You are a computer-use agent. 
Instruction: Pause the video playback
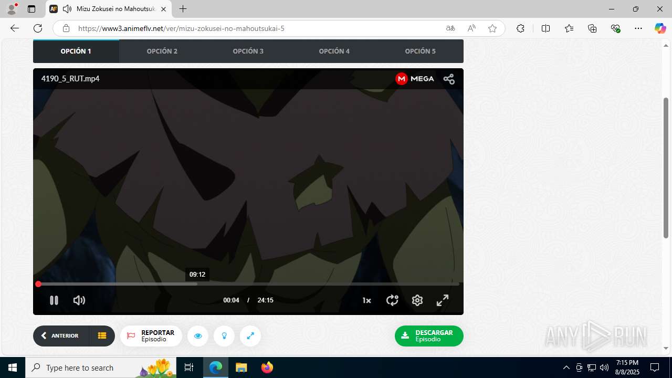coord(54,300)
